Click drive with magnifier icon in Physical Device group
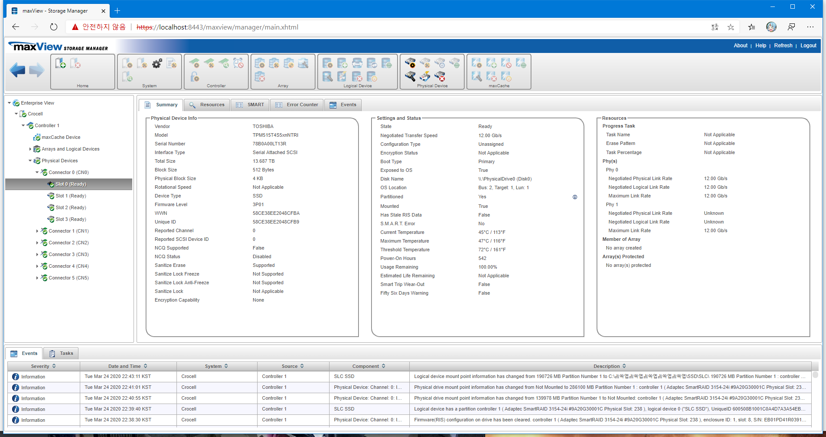 [x=410, y=77]
